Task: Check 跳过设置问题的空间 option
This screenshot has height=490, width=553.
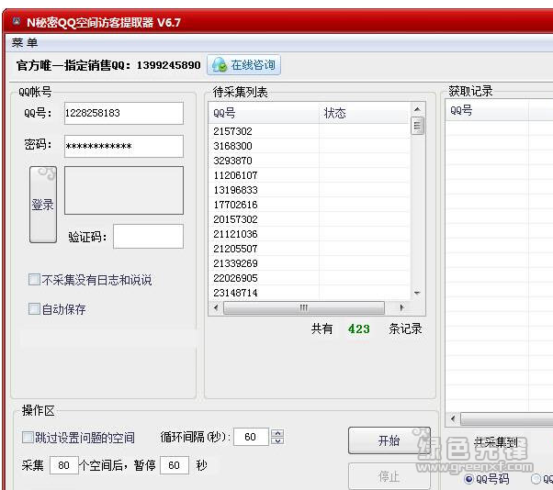Action: point(28,438)
